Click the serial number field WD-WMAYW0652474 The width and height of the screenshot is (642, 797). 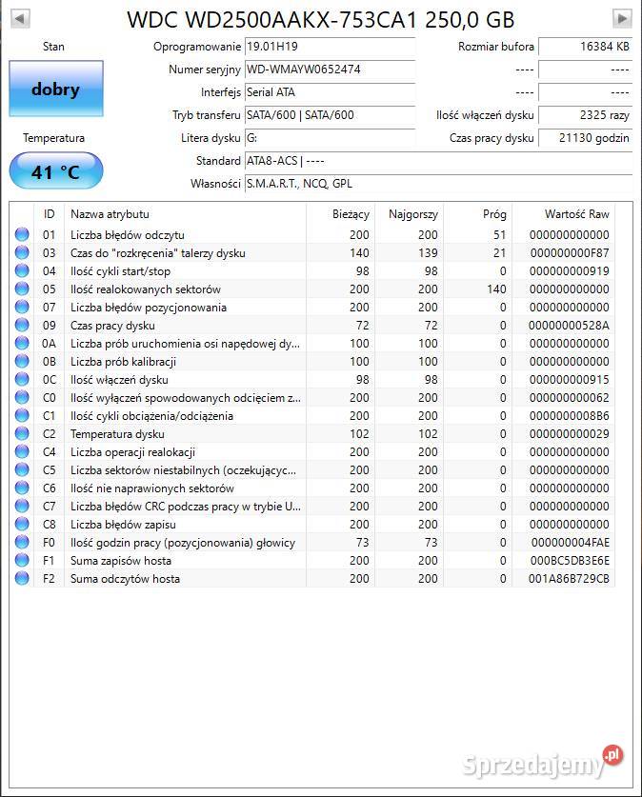330,70
